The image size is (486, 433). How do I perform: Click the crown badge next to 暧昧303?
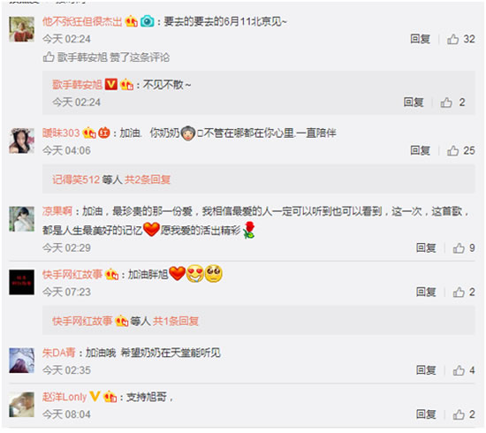[89, 133]
